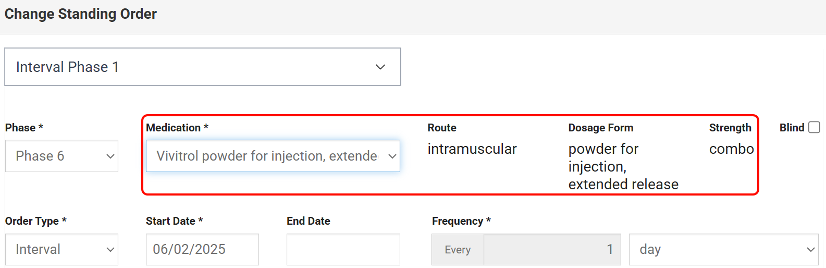Image resolution: width=826 pixels, height=268 pixels.
Task: Open the Interval Phase 1 dropdown
Action: (x=202, y=67)
